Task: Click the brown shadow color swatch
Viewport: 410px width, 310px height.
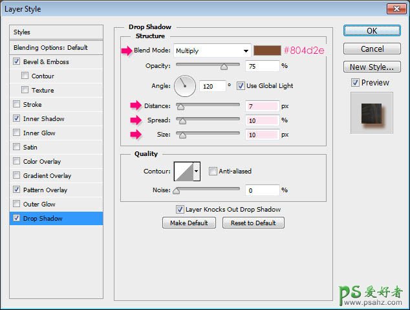Action: click(x=266, y=50)
